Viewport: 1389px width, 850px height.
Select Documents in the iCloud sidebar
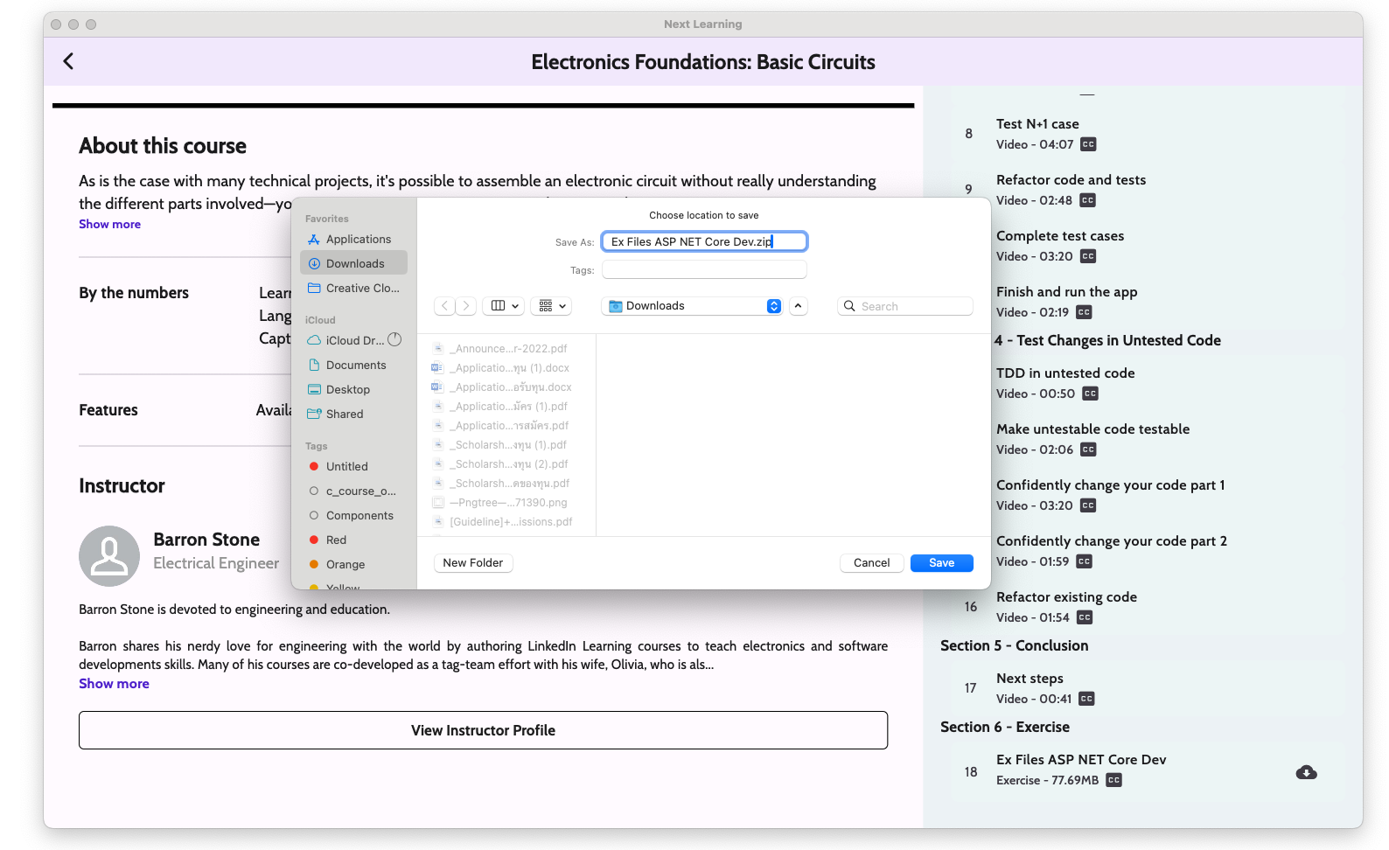tap(355, 366)
